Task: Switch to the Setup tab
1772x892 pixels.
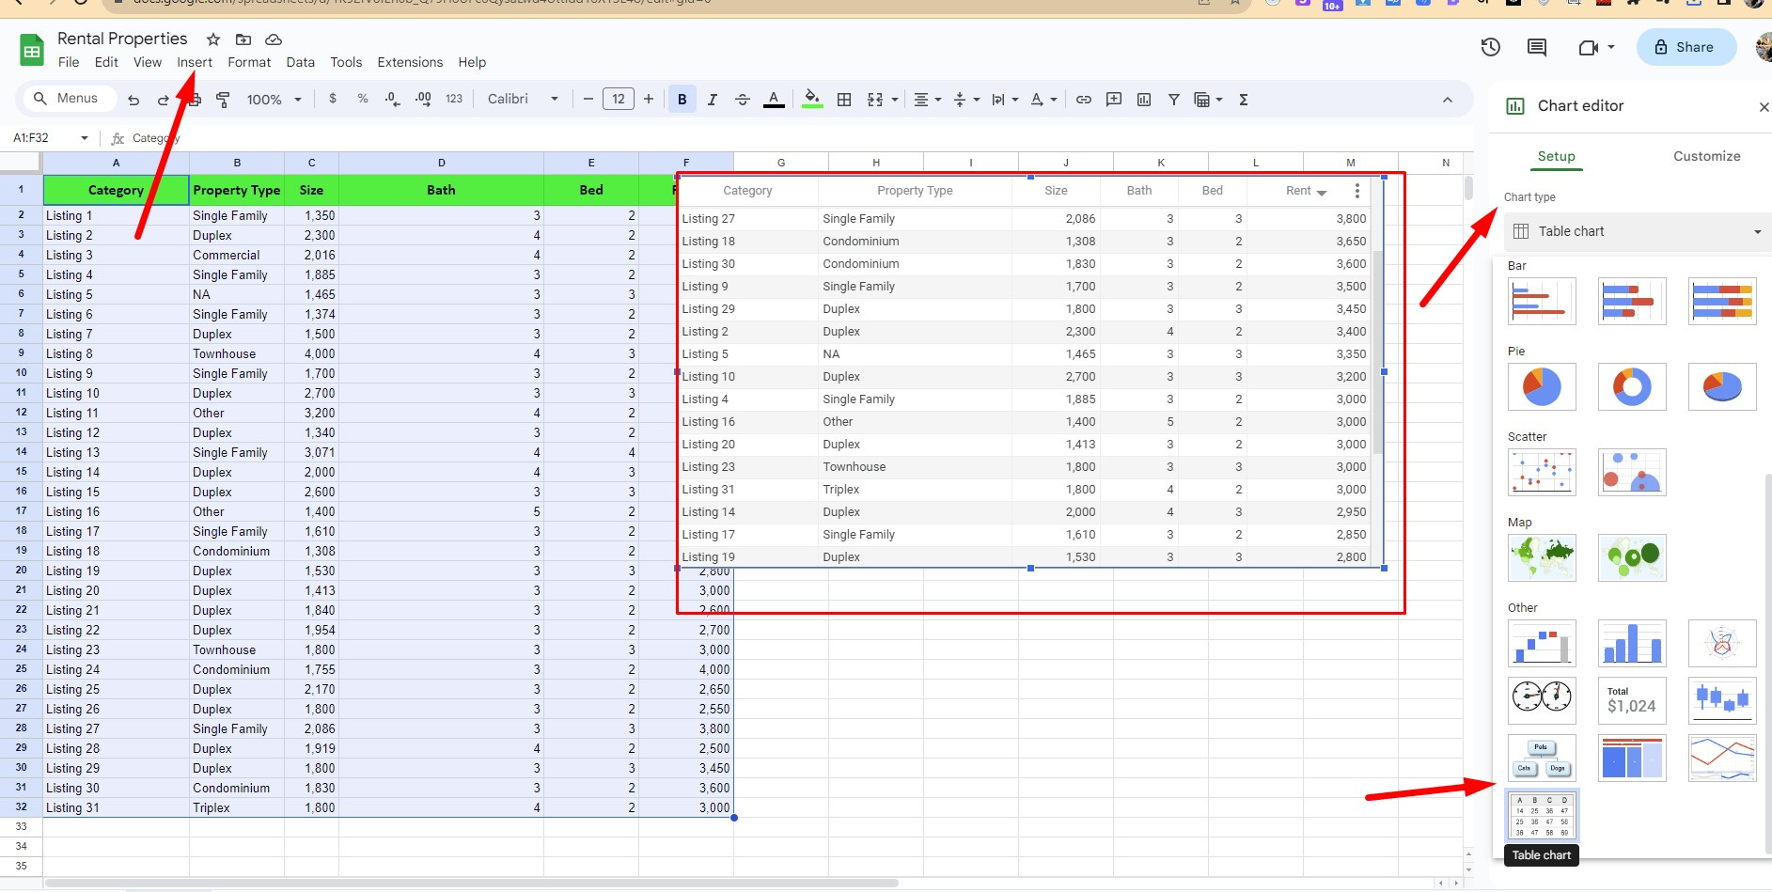Action: point(1556,156)
